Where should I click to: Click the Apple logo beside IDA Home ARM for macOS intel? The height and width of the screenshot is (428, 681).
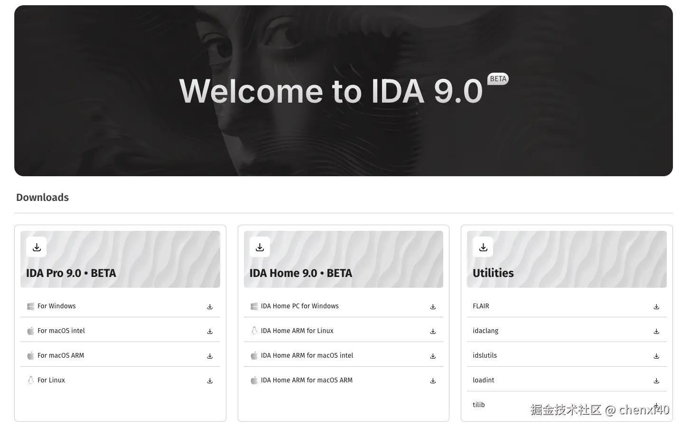(x=254, y=355)
